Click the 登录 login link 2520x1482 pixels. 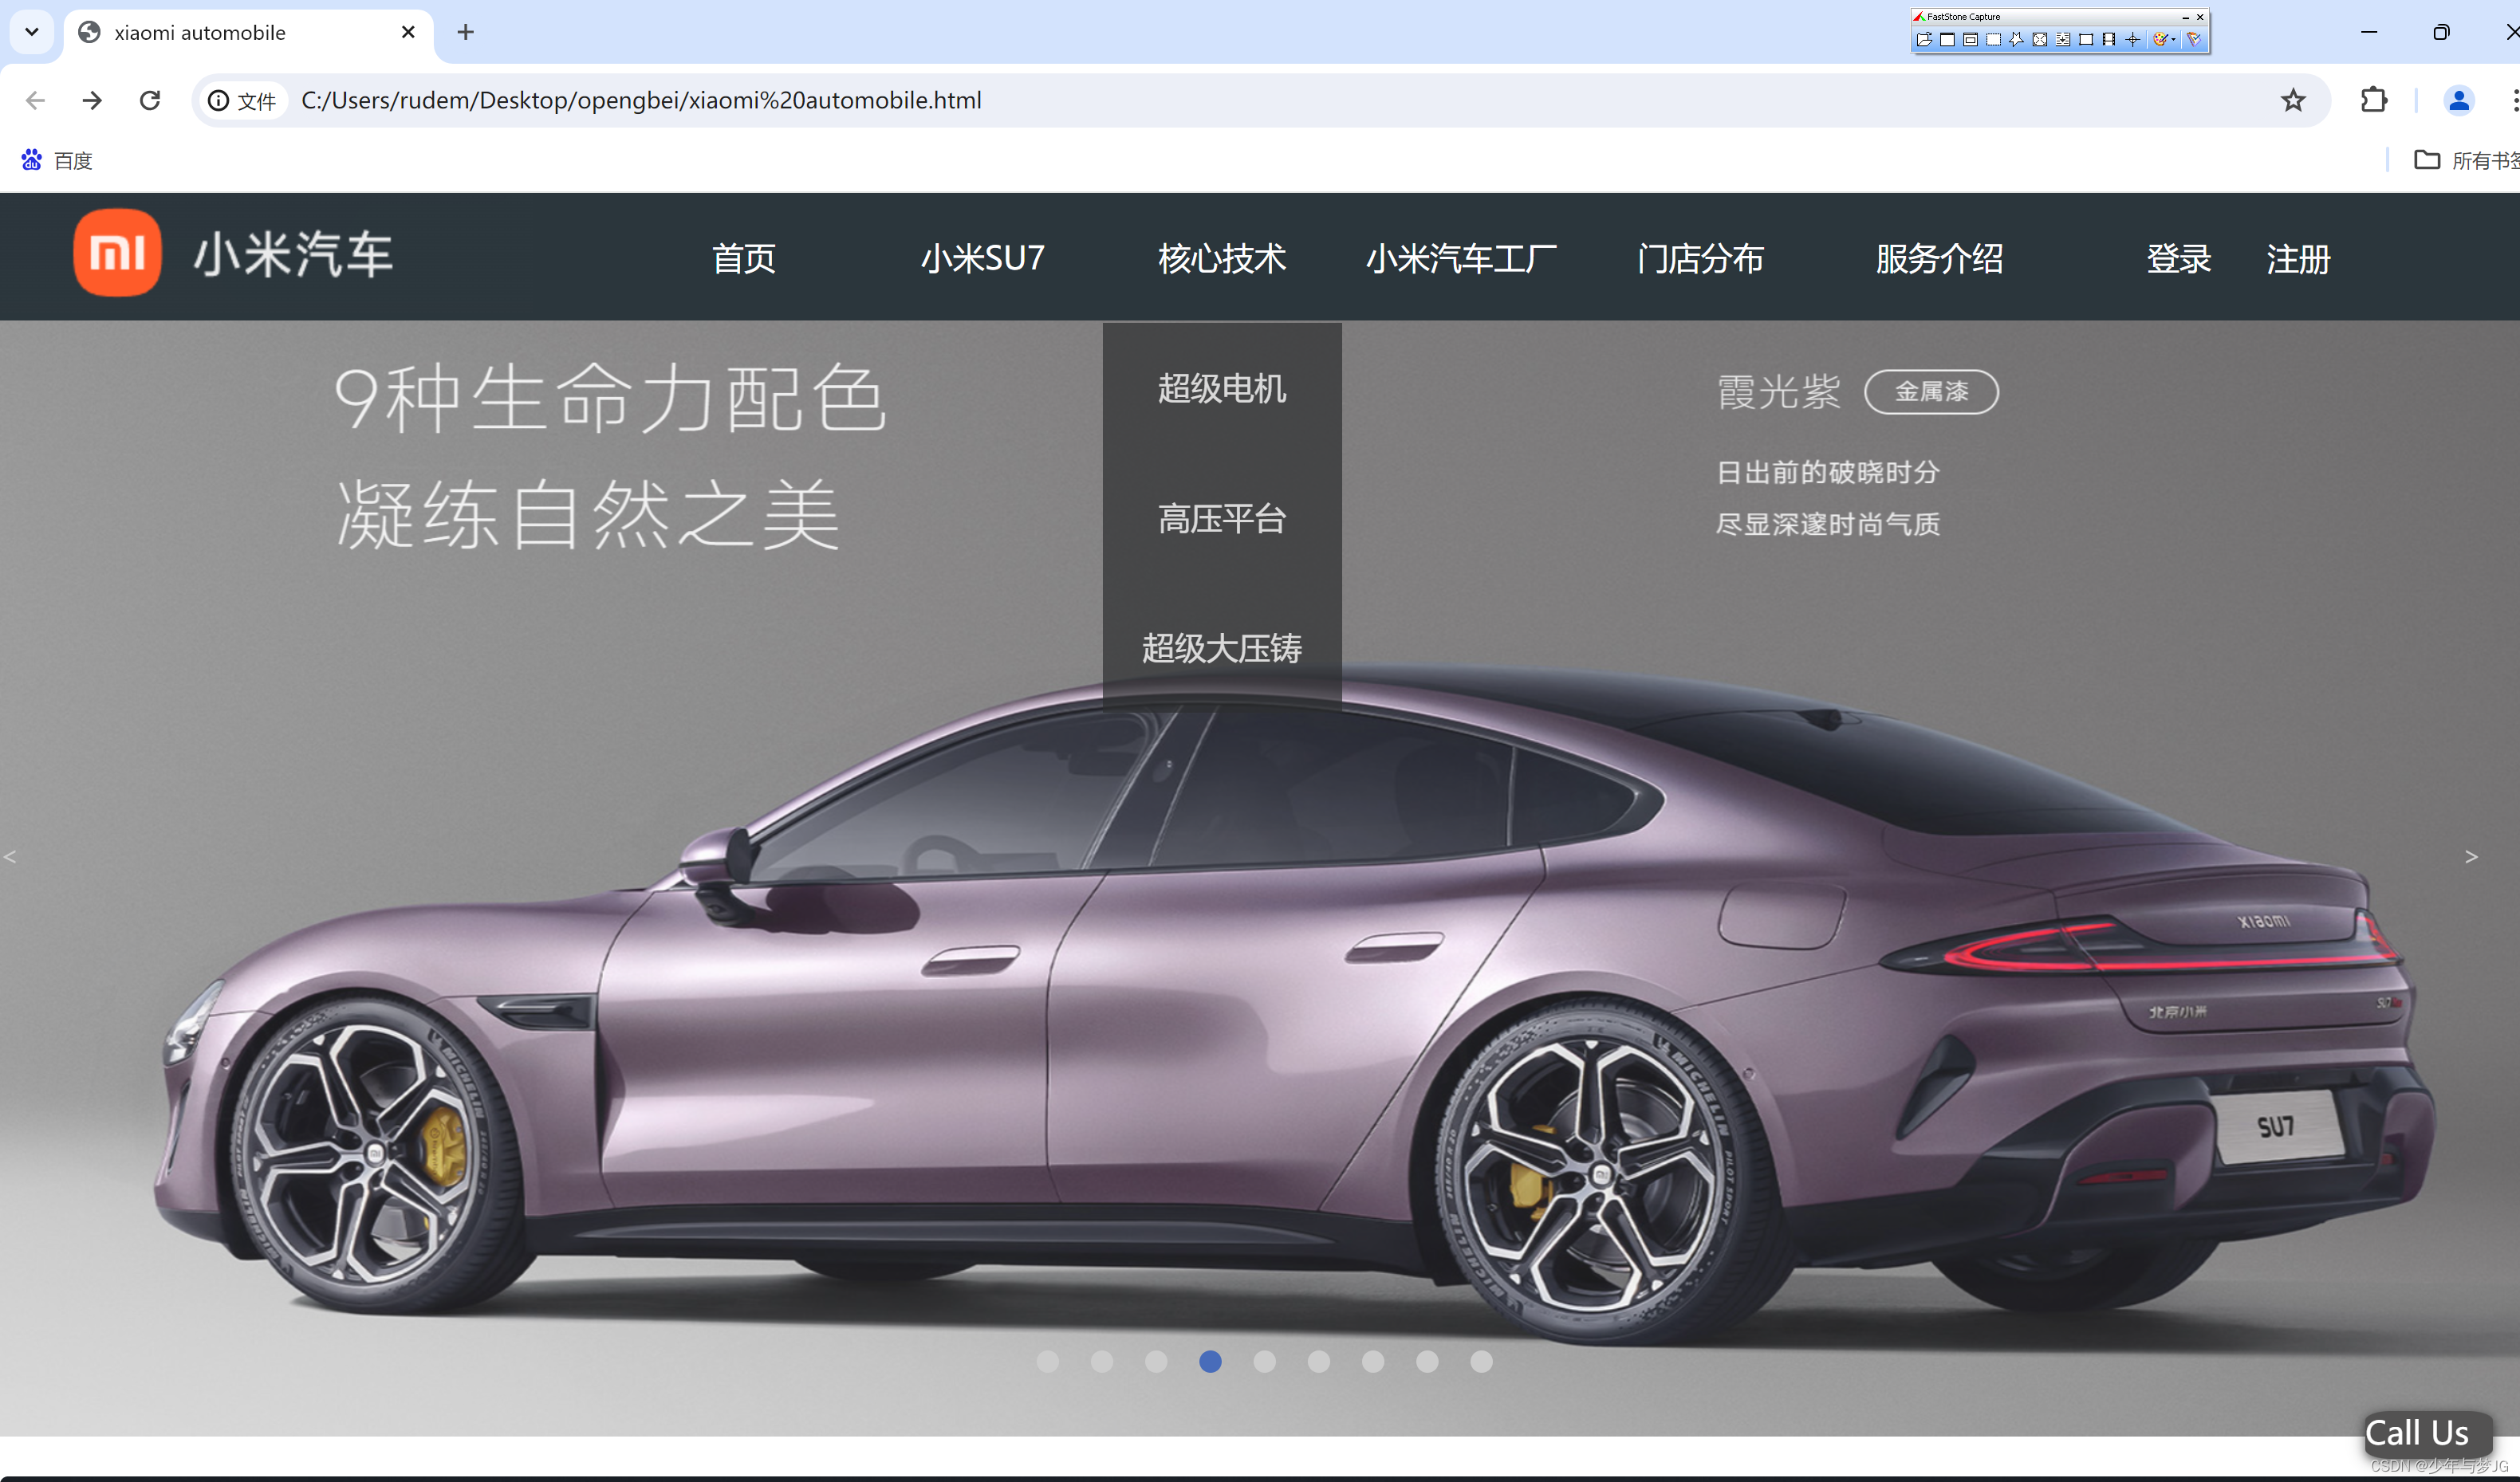[2178, 258]
